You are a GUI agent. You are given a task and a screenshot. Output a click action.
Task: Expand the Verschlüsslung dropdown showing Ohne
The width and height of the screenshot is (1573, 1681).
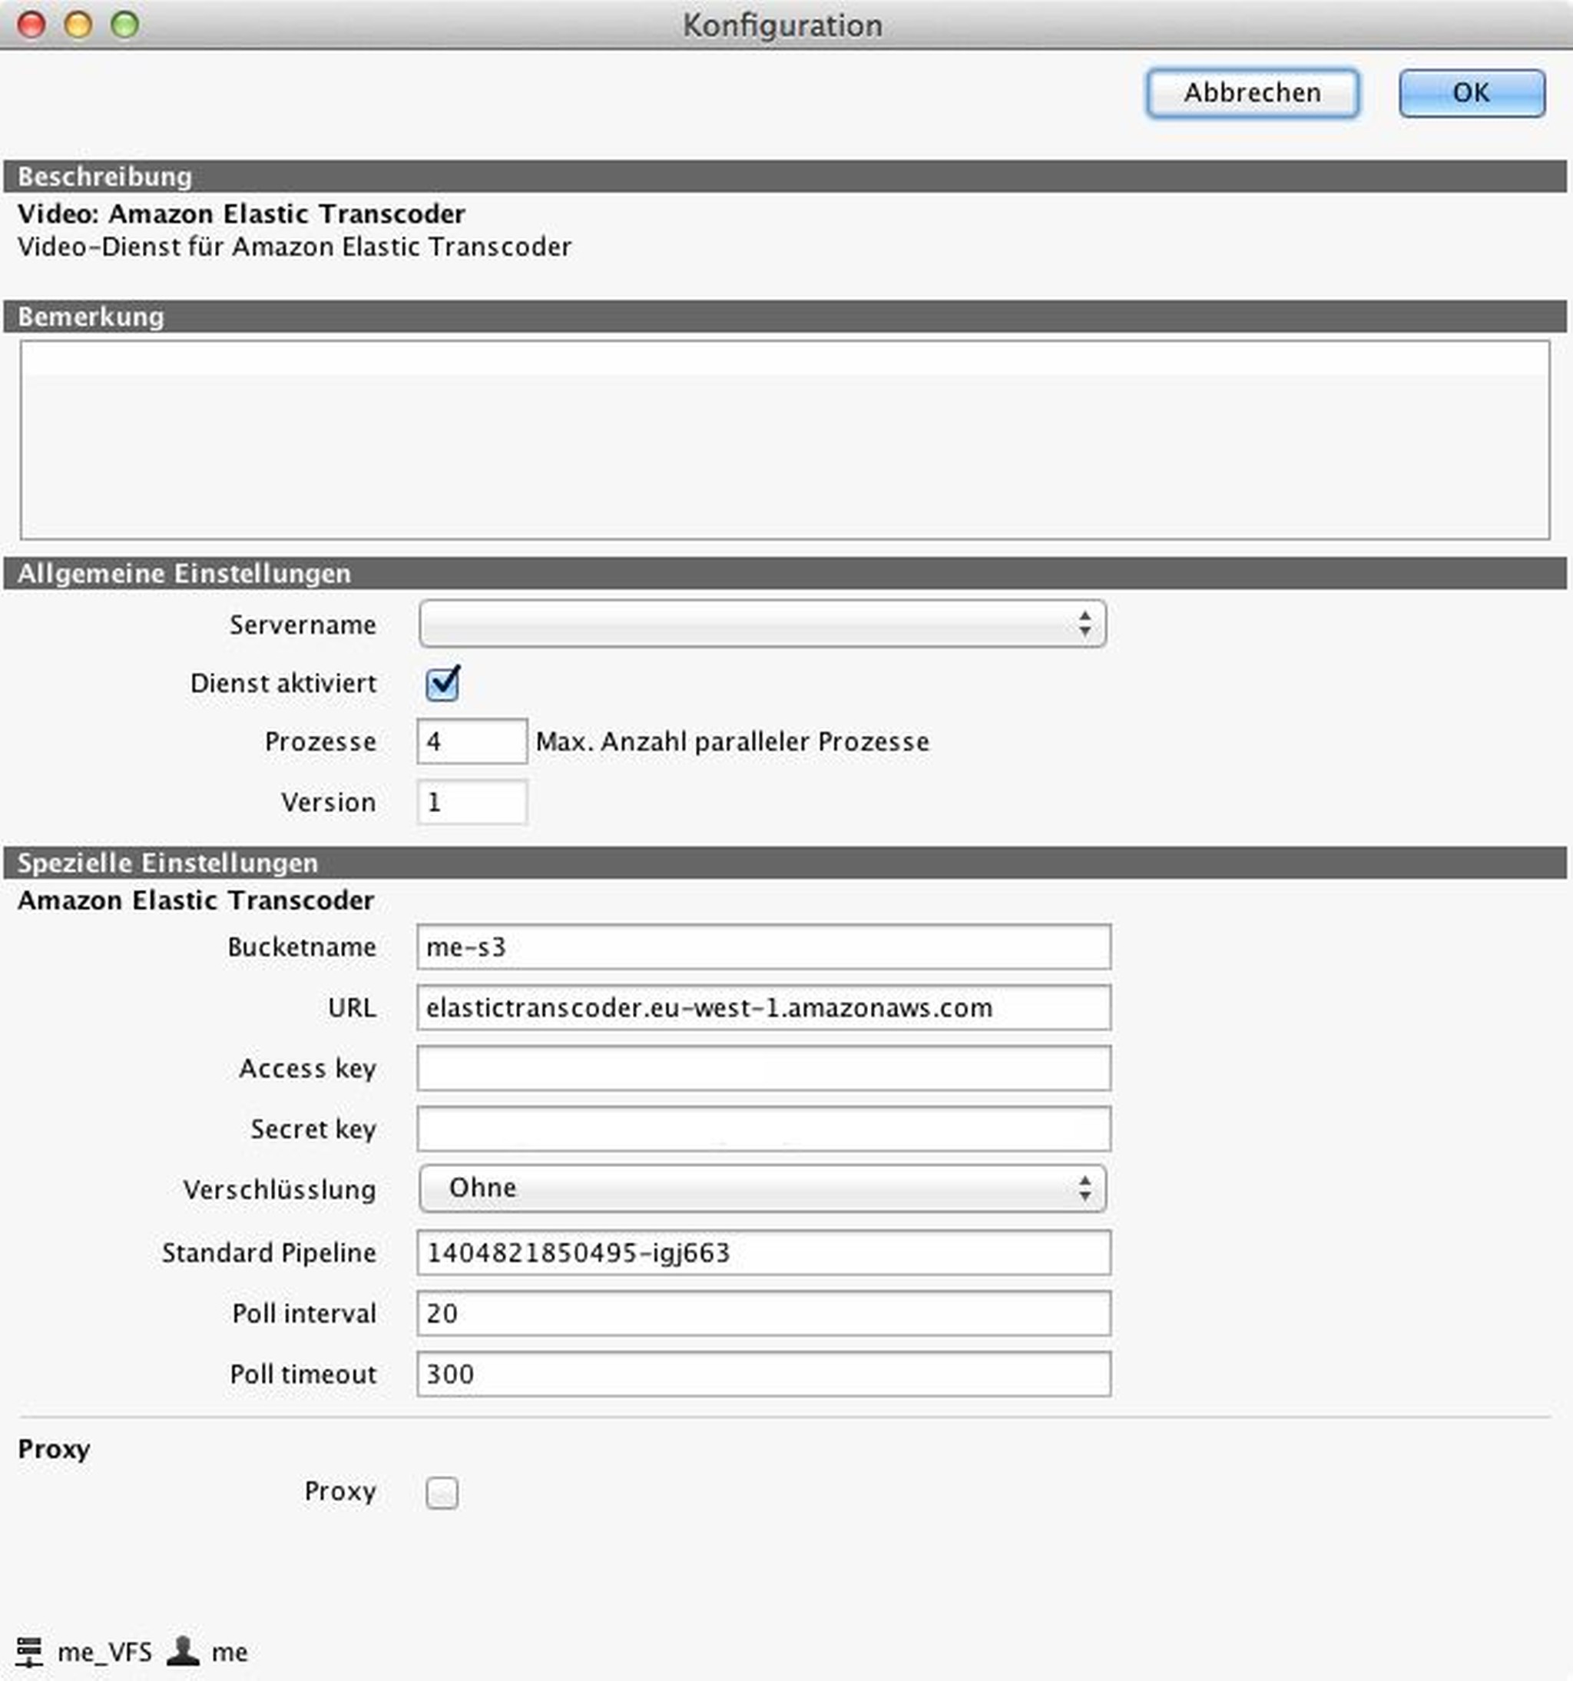[762, 1188]
